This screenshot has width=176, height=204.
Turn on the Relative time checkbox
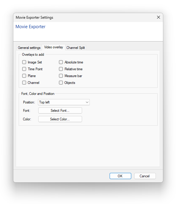tap(61, 69)
